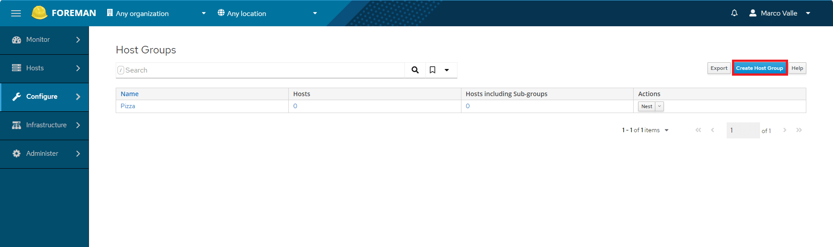
Task: Open Nest action dropdown for Pizza
Action: point(659,106)
